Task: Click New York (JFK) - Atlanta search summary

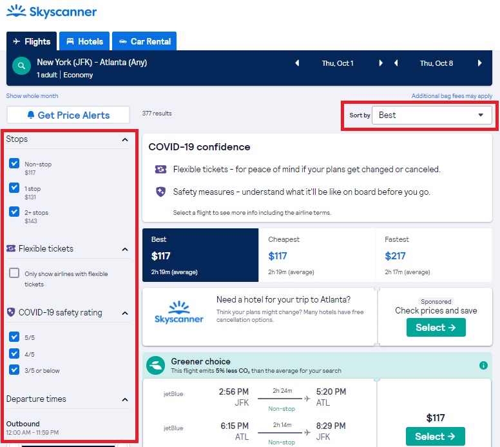Action: pos(92,62)
